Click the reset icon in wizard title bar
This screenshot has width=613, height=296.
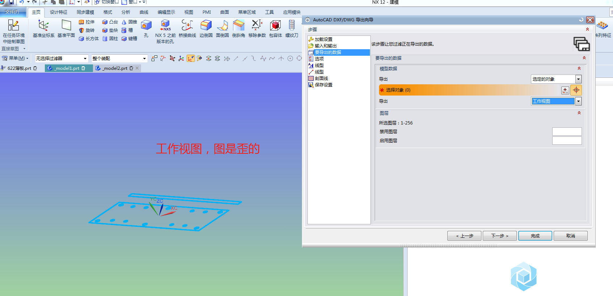coord(581,20)
